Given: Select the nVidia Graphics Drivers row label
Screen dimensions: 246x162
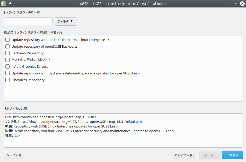Looking at the screenshot, I should (x=30, y=66).
